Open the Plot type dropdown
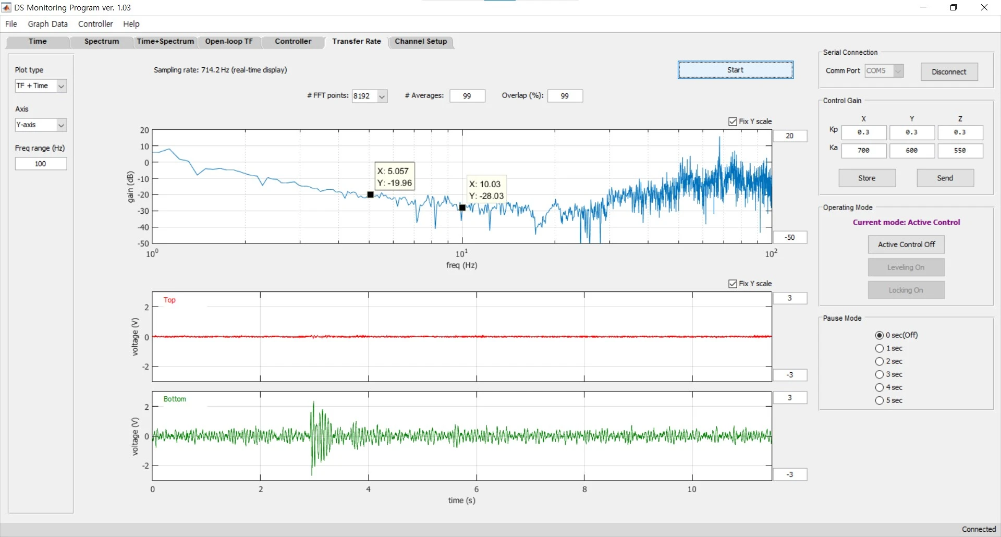 point(41,86)
